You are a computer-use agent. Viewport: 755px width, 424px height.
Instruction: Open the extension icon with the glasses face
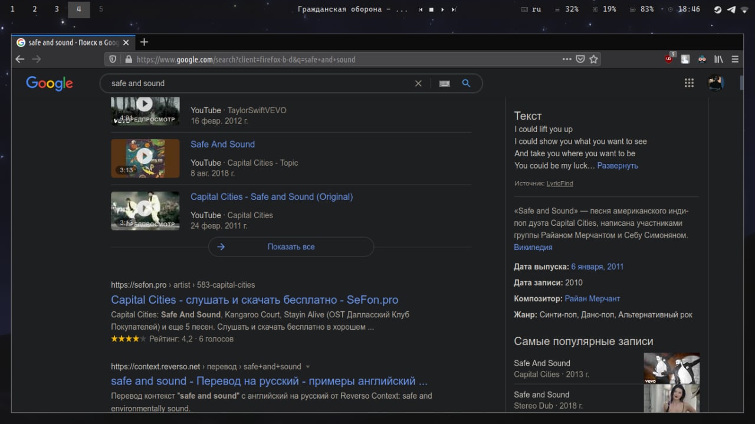[702, 59]
